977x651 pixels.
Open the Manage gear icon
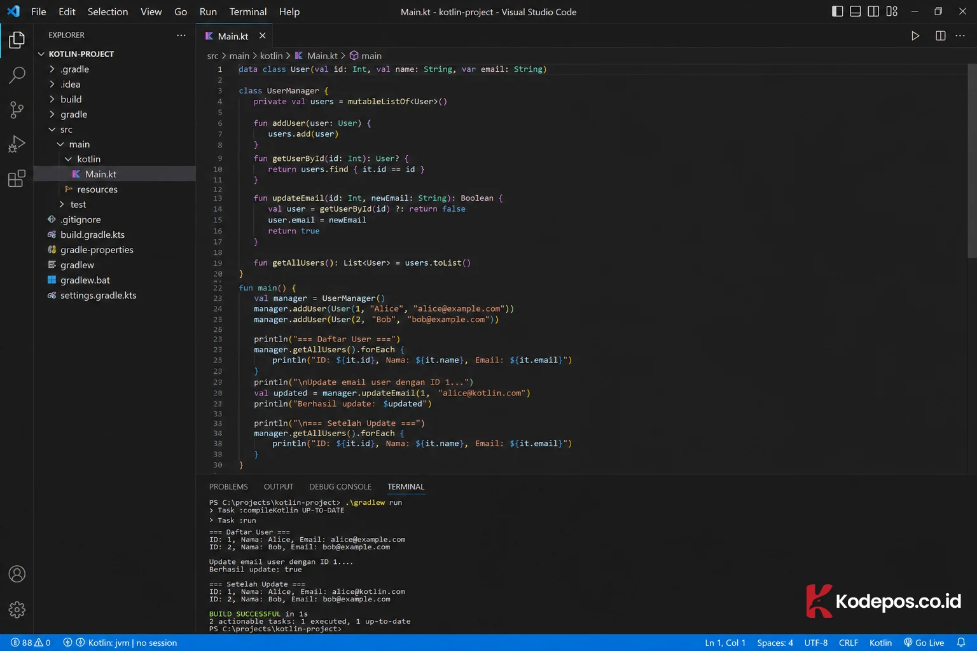(x=17, y=610)
